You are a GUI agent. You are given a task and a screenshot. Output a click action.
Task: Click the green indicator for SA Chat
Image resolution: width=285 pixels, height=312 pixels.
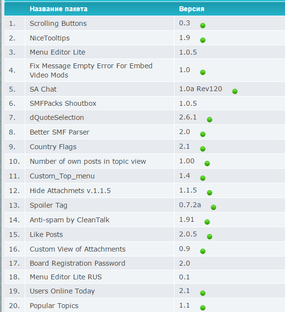235,91
